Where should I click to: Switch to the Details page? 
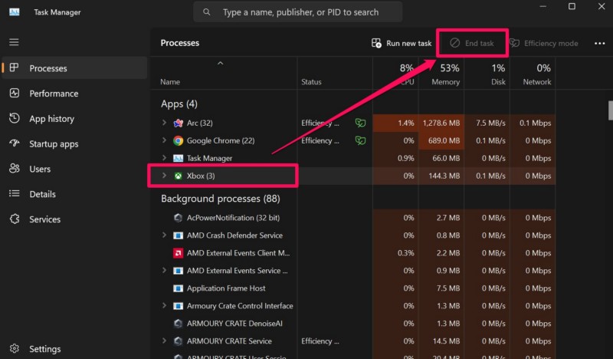click(x=74, y=194)
